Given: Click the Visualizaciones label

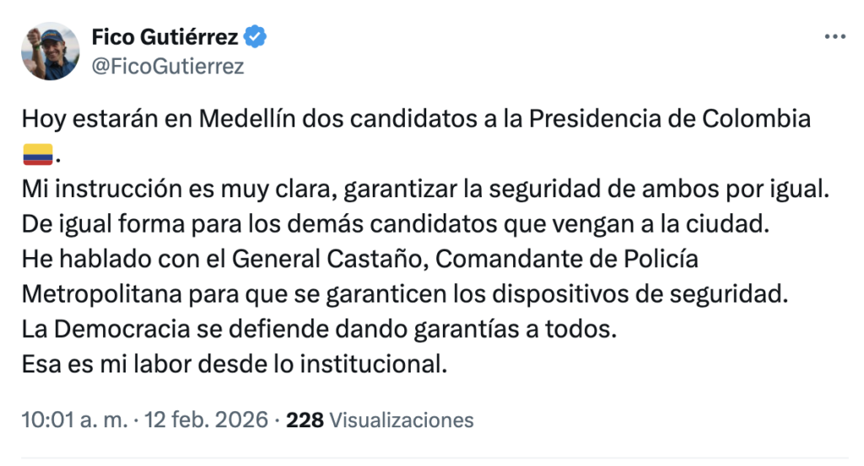Looking at the screenshot, I should click(401, 420).
